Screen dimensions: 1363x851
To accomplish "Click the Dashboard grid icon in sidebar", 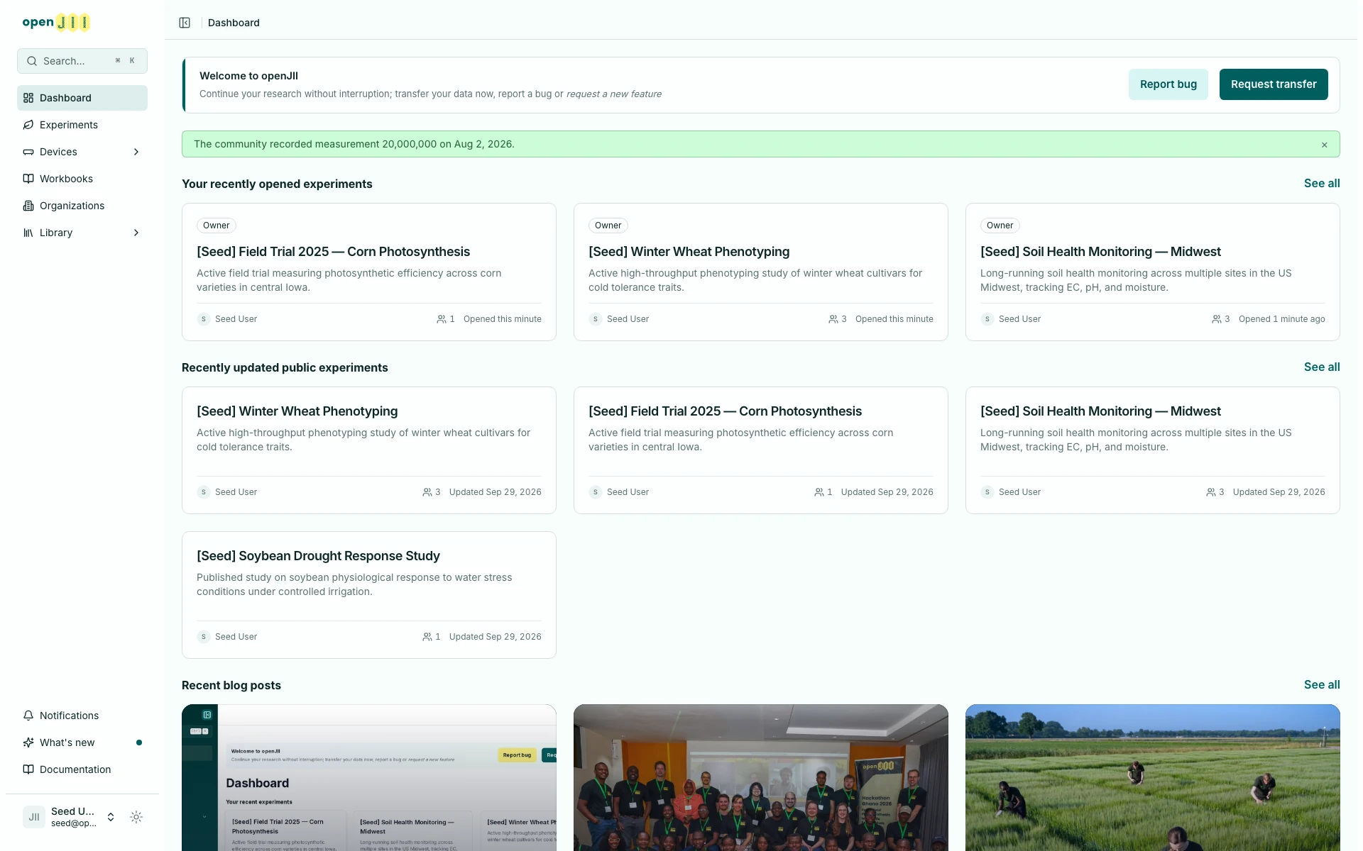I will 28,98.
